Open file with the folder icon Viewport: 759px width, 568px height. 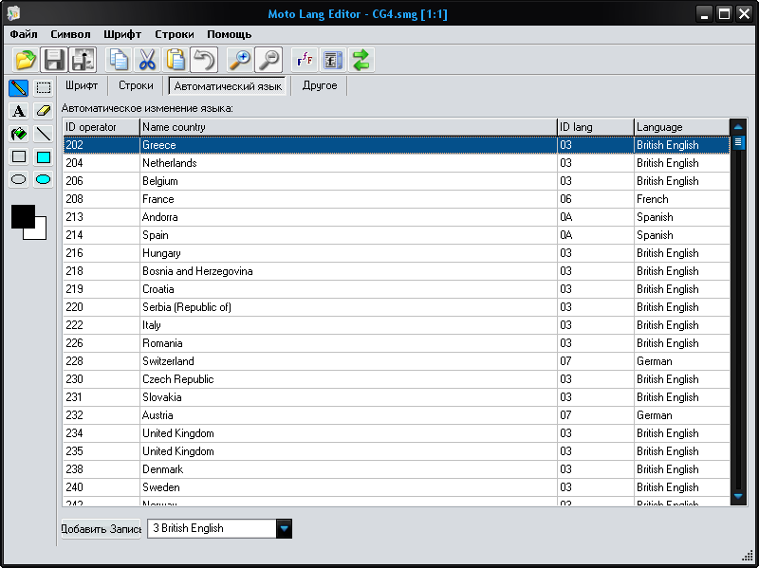tap(26, 60)
